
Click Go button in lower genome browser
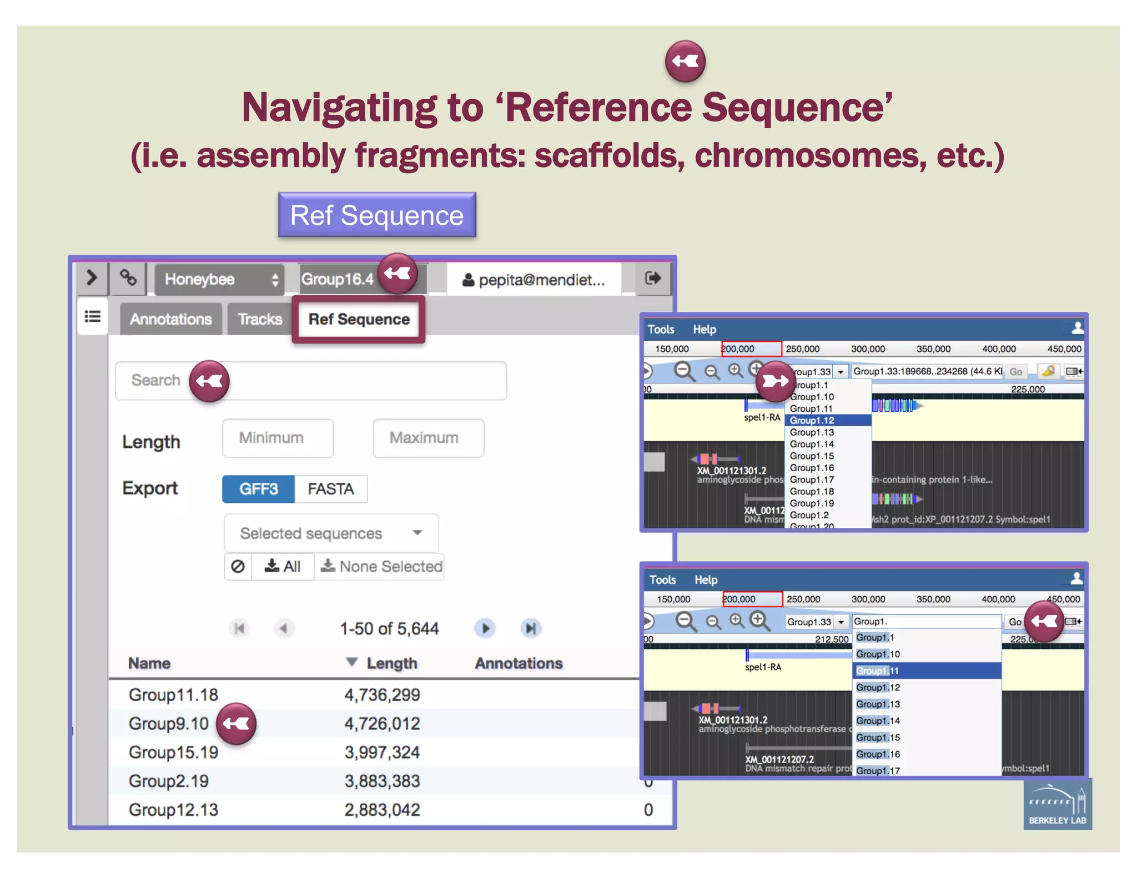(x=1015, y=622)
